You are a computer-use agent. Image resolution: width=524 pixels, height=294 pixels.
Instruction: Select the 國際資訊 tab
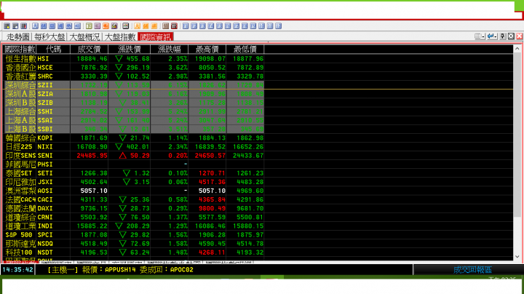[156, 36]
